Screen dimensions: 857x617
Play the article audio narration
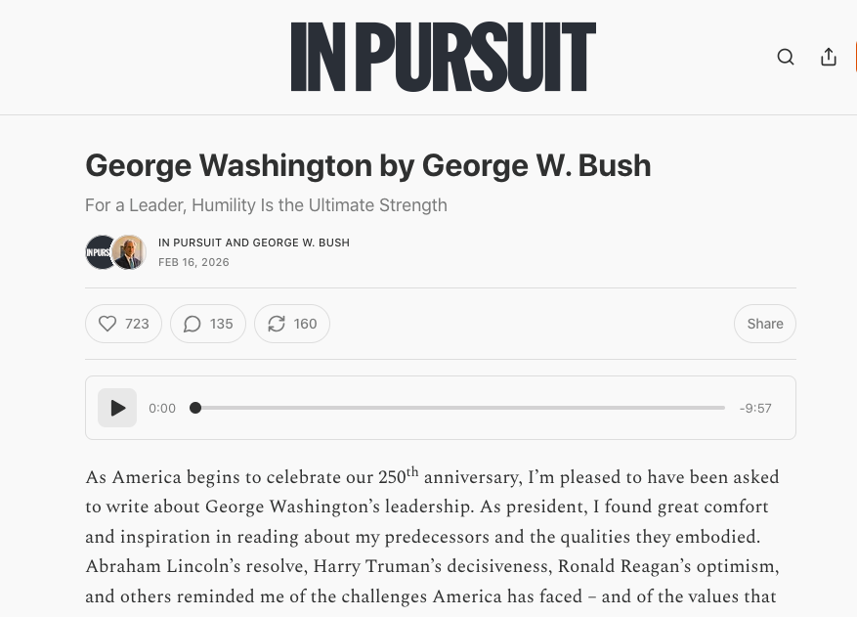click(x=117, y=408)
